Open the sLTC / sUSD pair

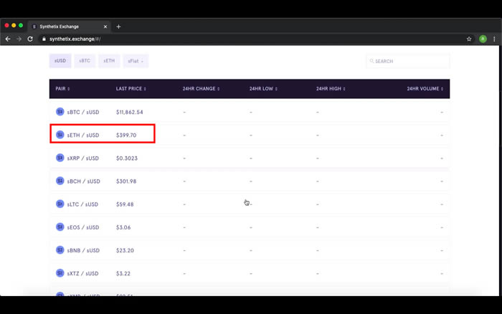[82, 204]
